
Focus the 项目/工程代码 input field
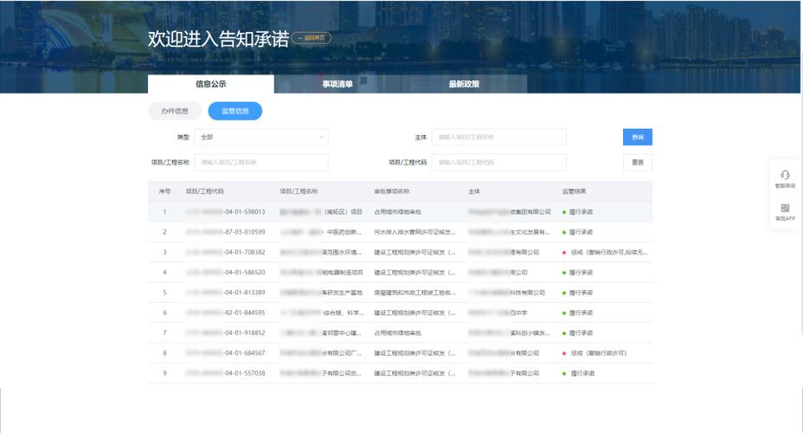[498, 163]
